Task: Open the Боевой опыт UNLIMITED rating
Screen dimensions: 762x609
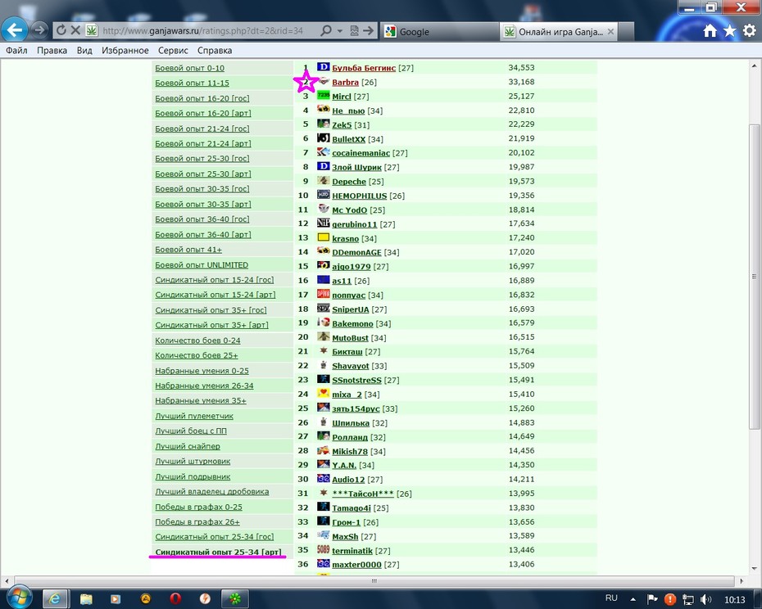Action: click(202, 265)
